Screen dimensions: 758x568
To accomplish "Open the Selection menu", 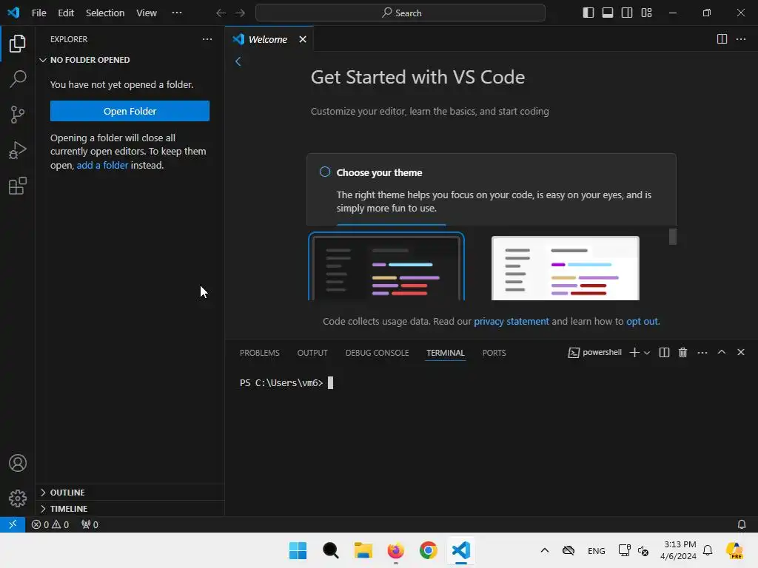I will (105, 13).
